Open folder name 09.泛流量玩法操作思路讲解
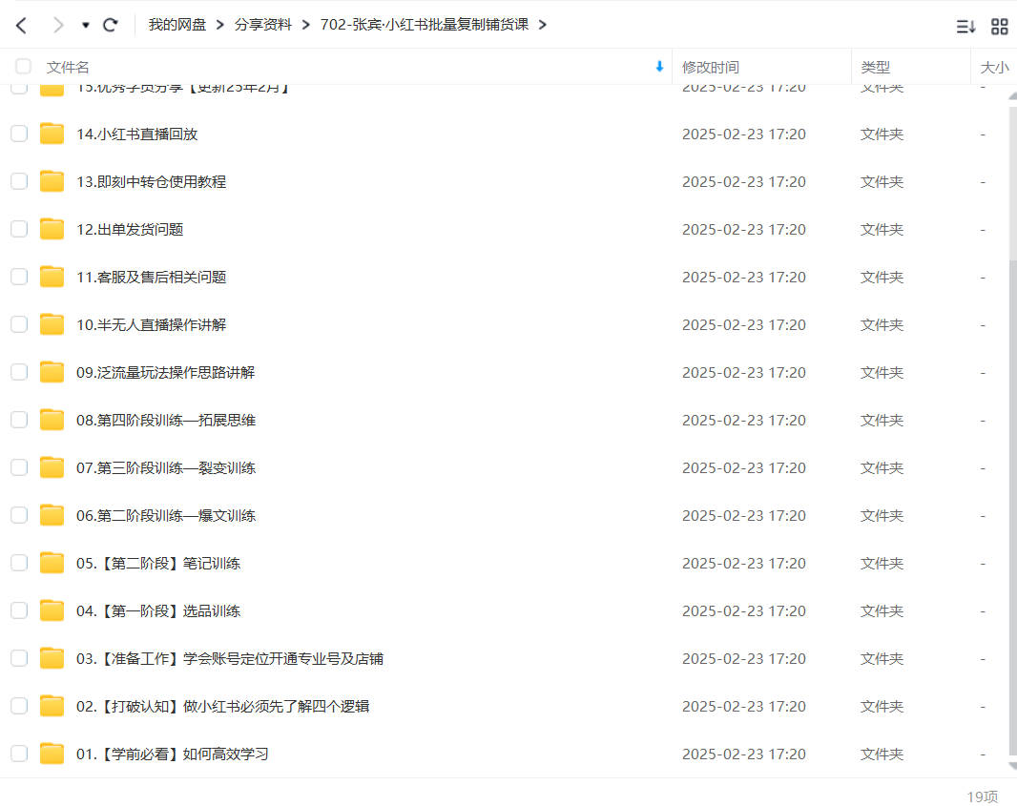The width and height of the screenshot is (1017, 806). (x=165, y=373)
